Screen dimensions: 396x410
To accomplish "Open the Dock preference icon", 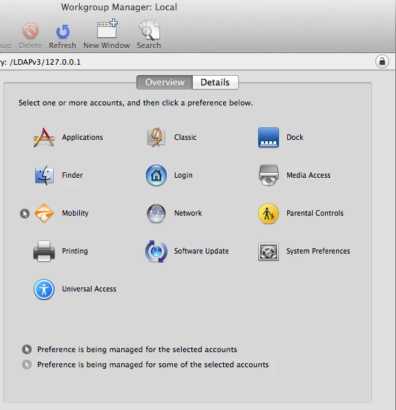I will (269, 138).
